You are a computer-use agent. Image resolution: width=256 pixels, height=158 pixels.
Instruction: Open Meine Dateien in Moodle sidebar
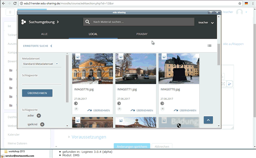click(x=17, y=144)
